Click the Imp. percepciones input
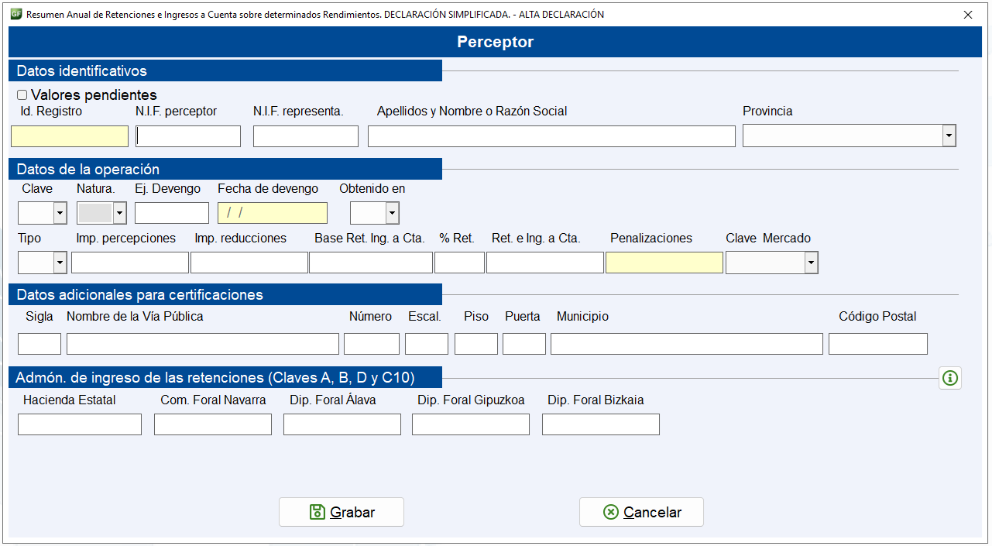Image resolution: width=992 pixels, height=546 pixels. tap(130, 263)
